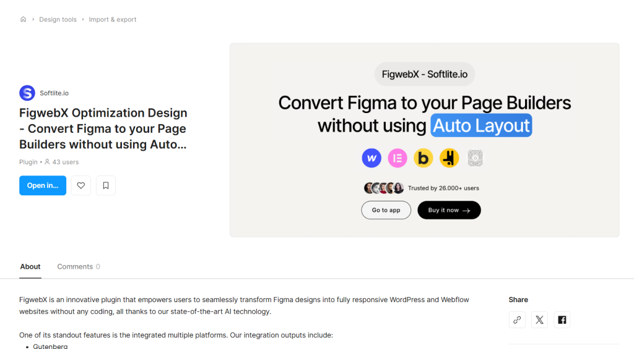Viewport: 634px width, 349px height.
Task: Click the FigwebX preview banner image
Action: point(425,140)
